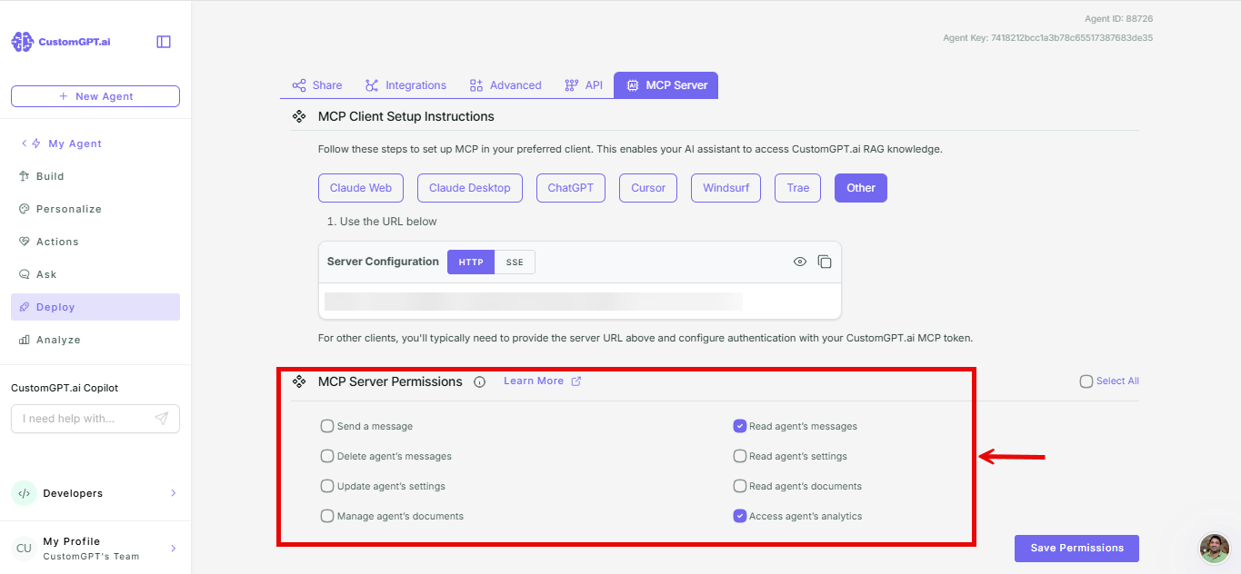Viewport: 1241px width, 574px height.
Task: Click the Developers code icon
Action: 24,493
